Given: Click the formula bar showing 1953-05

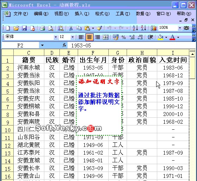Looking at the screenshot, I should [131, 45].
